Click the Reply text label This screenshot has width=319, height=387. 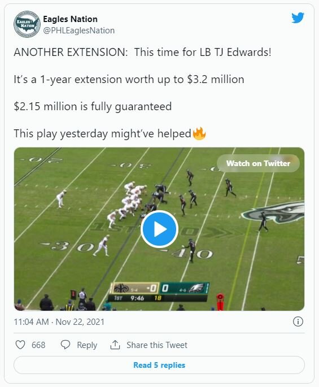click(87, 345)
